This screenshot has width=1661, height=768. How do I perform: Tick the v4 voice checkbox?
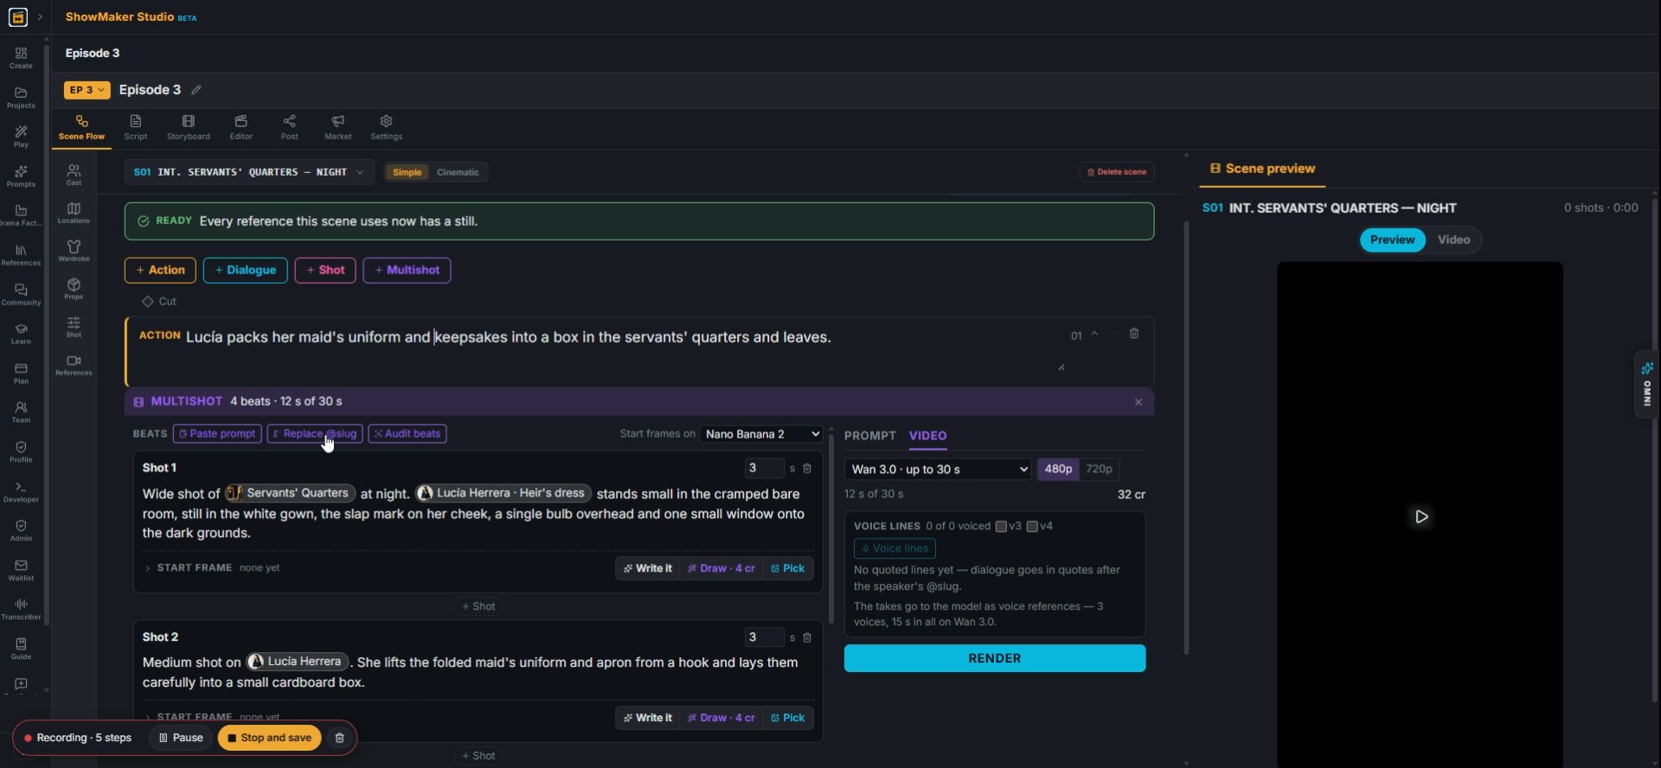tap(1032, 526)
